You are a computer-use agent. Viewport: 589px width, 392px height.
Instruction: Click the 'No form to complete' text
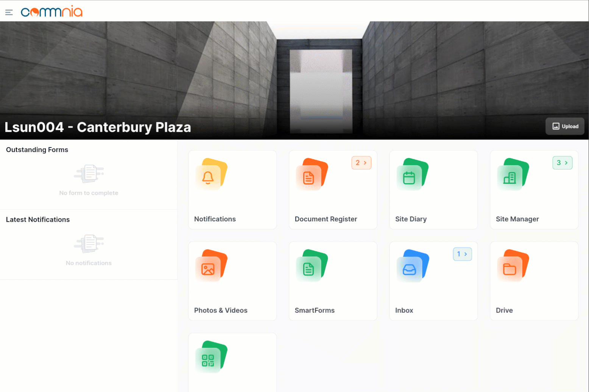[89, 193]
